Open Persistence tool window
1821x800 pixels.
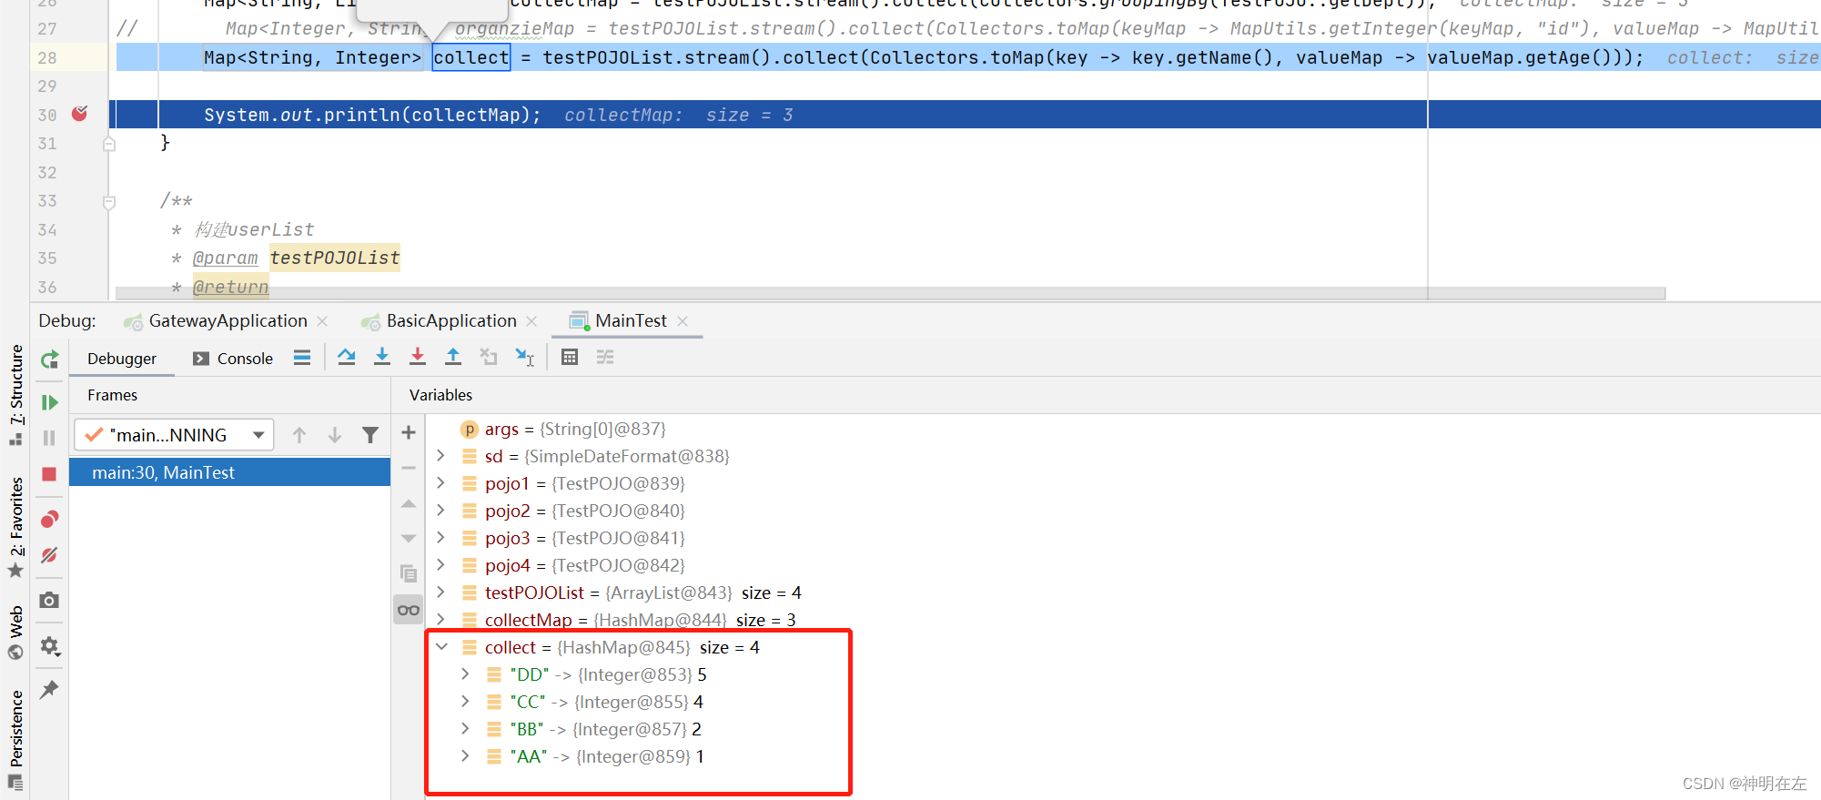15,738
